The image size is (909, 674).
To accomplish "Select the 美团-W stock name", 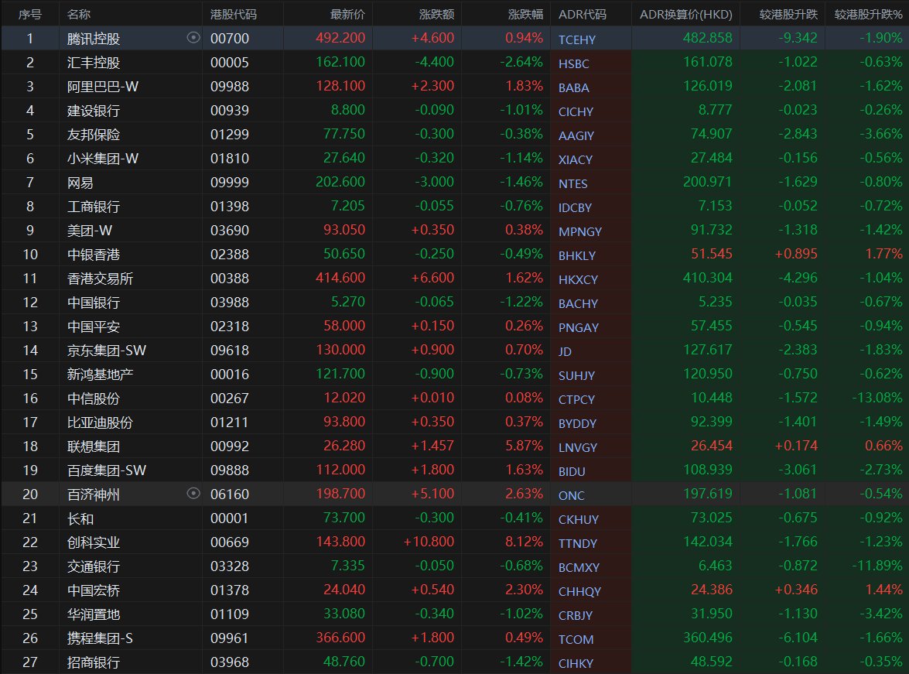I will (x=89, y=231).
